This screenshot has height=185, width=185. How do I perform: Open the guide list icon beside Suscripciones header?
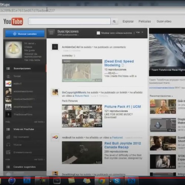click(51, 33)
